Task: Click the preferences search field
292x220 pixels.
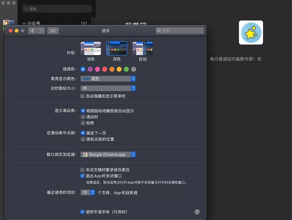Action: coord(180,31)
